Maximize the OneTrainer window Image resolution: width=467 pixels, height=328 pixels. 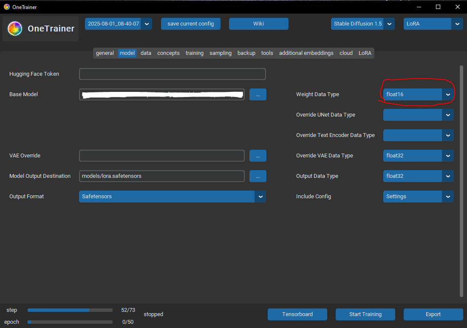pos(438,7)
